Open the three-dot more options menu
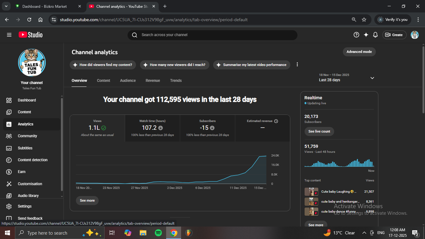 297,64
